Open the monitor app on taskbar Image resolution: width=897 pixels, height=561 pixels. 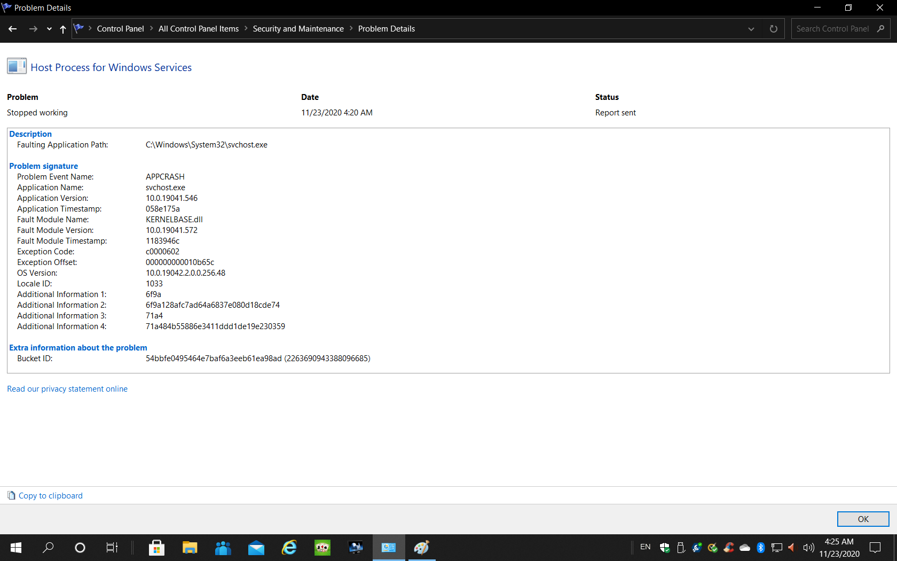click(x=356, y=548)
